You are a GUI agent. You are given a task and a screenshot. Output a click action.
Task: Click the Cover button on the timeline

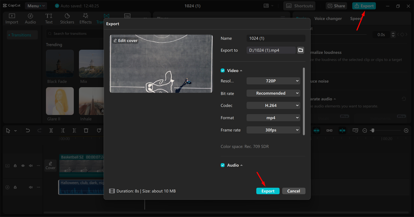click(x=50, y=166)
